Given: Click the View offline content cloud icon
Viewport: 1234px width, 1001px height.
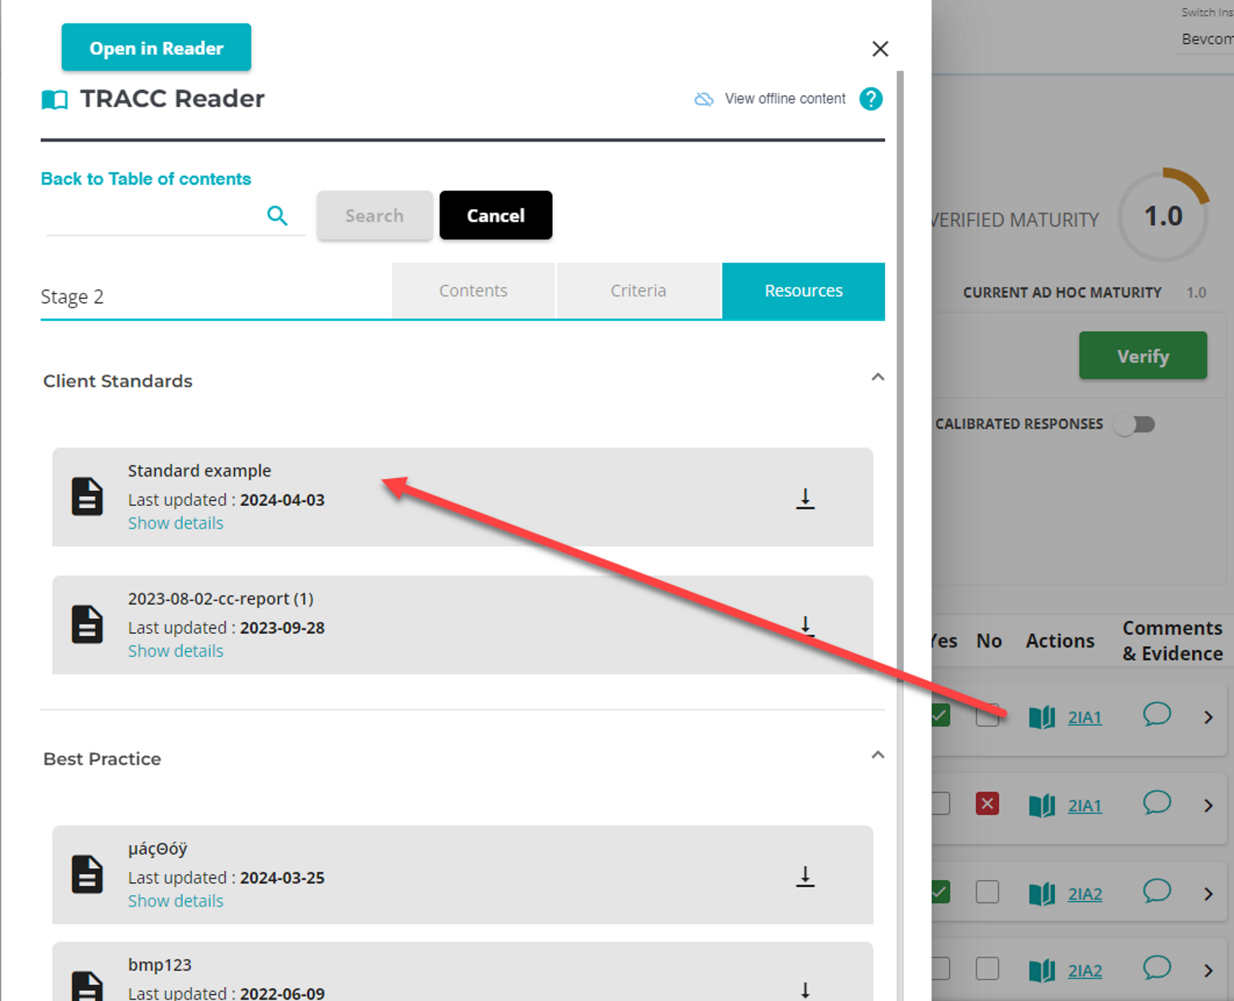Looking at the screenshot, I should tap(704, 99).
